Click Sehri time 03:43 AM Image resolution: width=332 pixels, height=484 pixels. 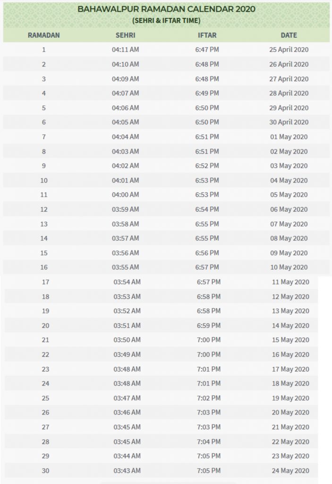pyautogui.click(x=127, y=470)
